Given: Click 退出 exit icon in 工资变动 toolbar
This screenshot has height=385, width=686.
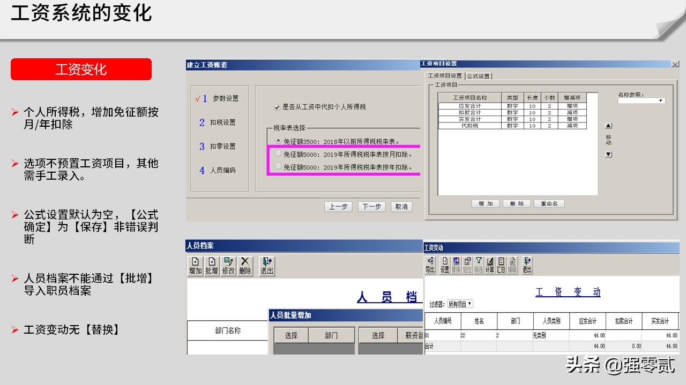Looking at the screenshot, I should tap(527, 265).
